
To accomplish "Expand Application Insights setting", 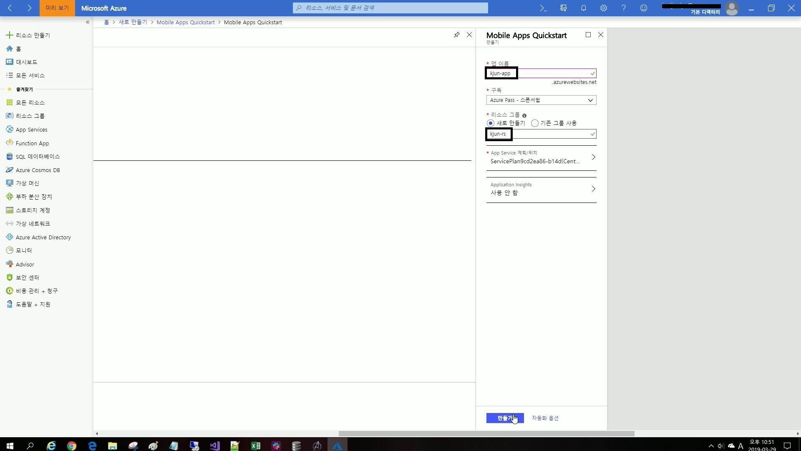I will pos(541,189).
